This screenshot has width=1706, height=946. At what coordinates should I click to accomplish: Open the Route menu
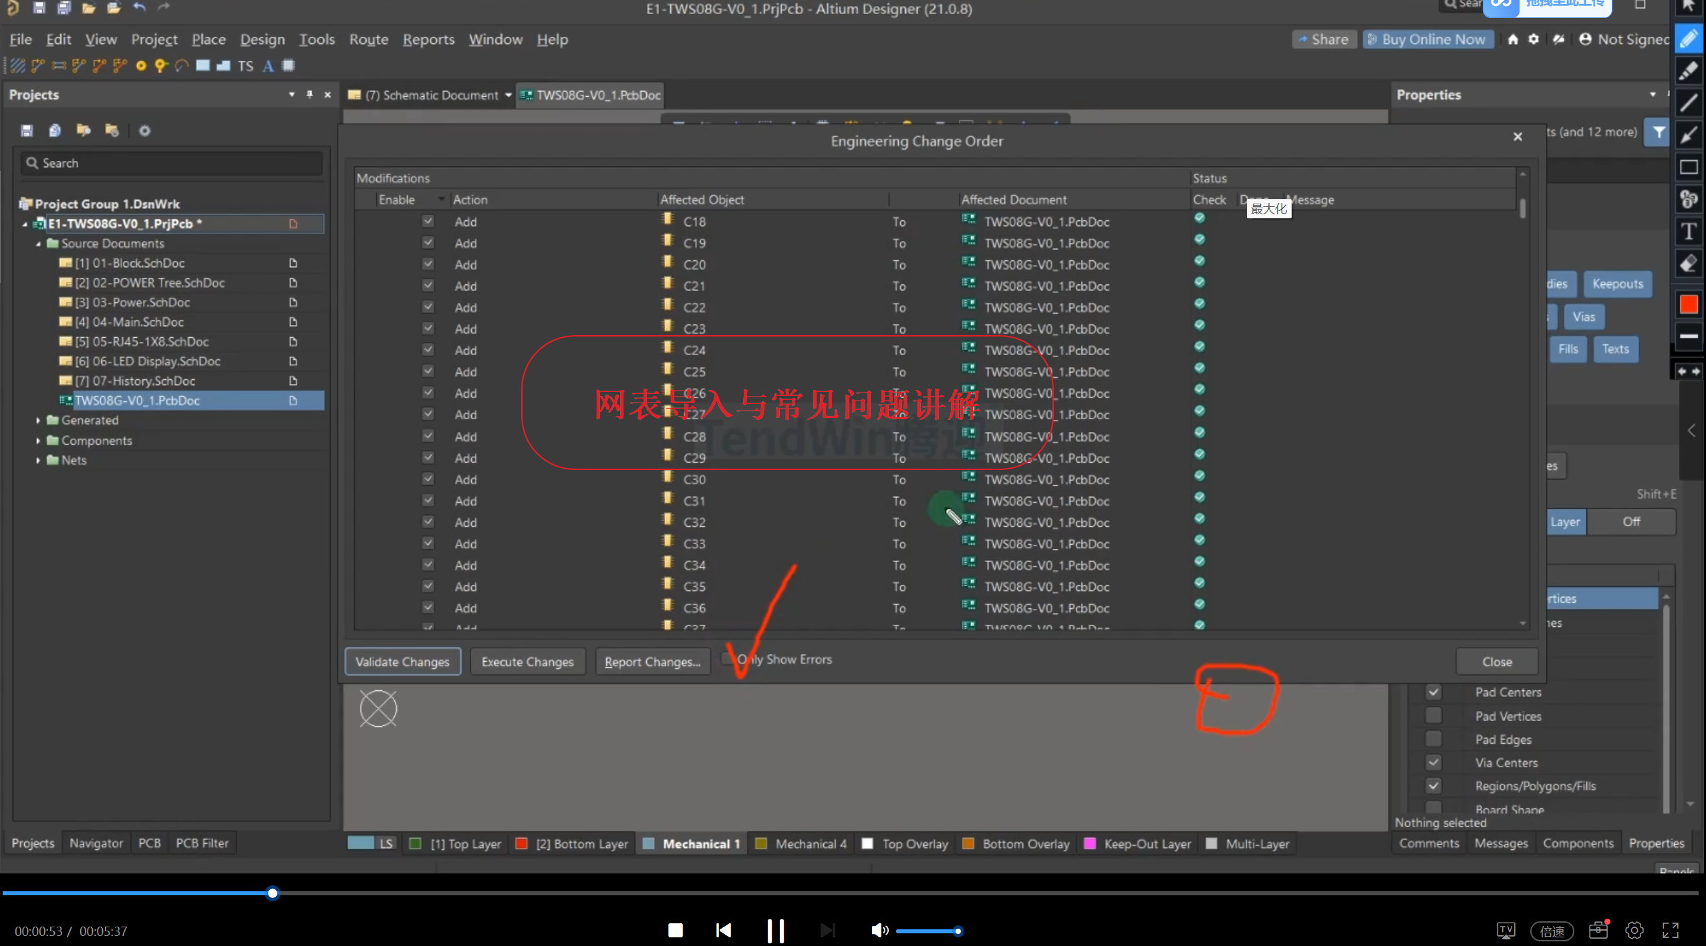(369, 39)
